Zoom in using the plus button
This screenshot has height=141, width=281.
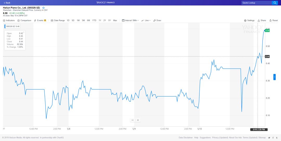[x=138, y=120]
